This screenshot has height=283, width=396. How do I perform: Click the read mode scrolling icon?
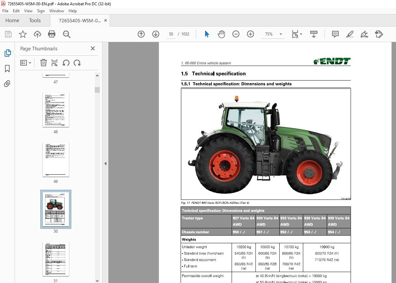click(x=314, y=34)
